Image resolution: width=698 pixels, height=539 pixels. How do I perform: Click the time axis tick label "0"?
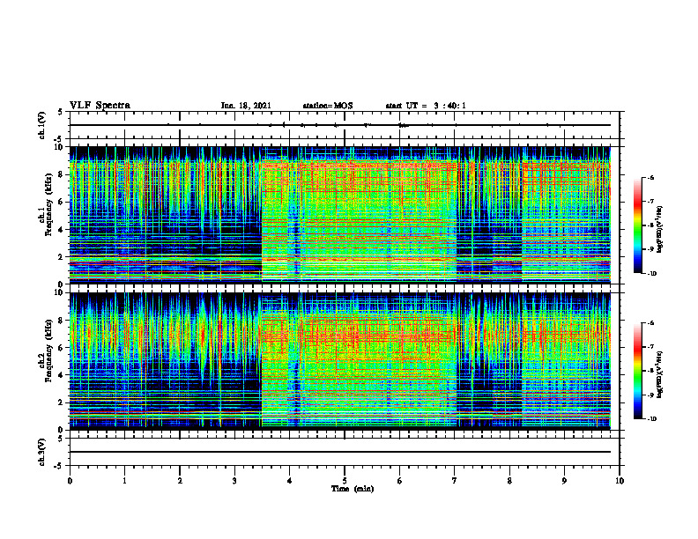click(x=70, y=481)
